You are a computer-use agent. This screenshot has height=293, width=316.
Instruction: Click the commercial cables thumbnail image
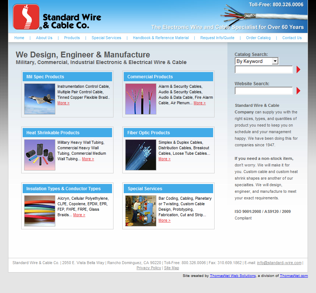click(141, 99)
